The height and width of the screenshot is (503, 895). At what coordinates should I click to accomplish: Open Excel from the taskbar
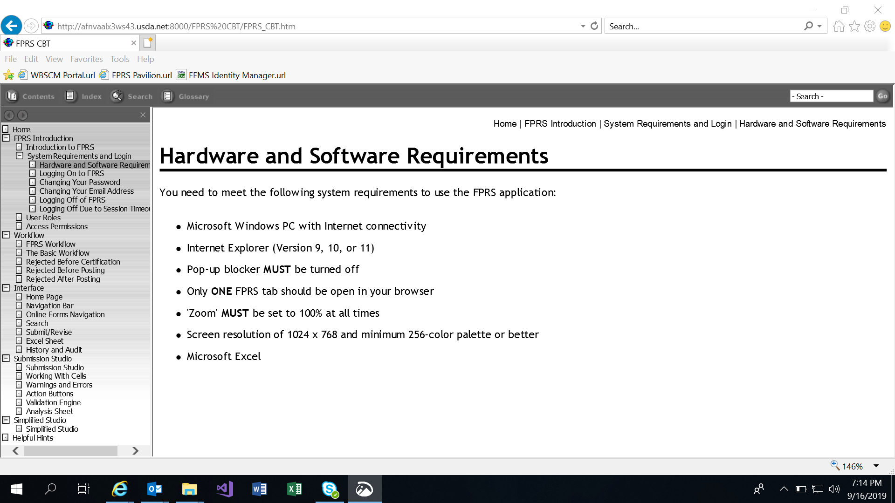(x=295, y=489)
